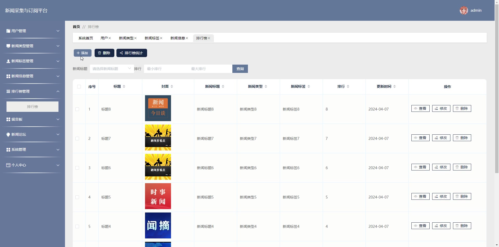Image resolution: width=499 pixels, height=247 pixels.
Task: Sort by the 新闻标签 column sort arrows
Action: pos(309,86)
